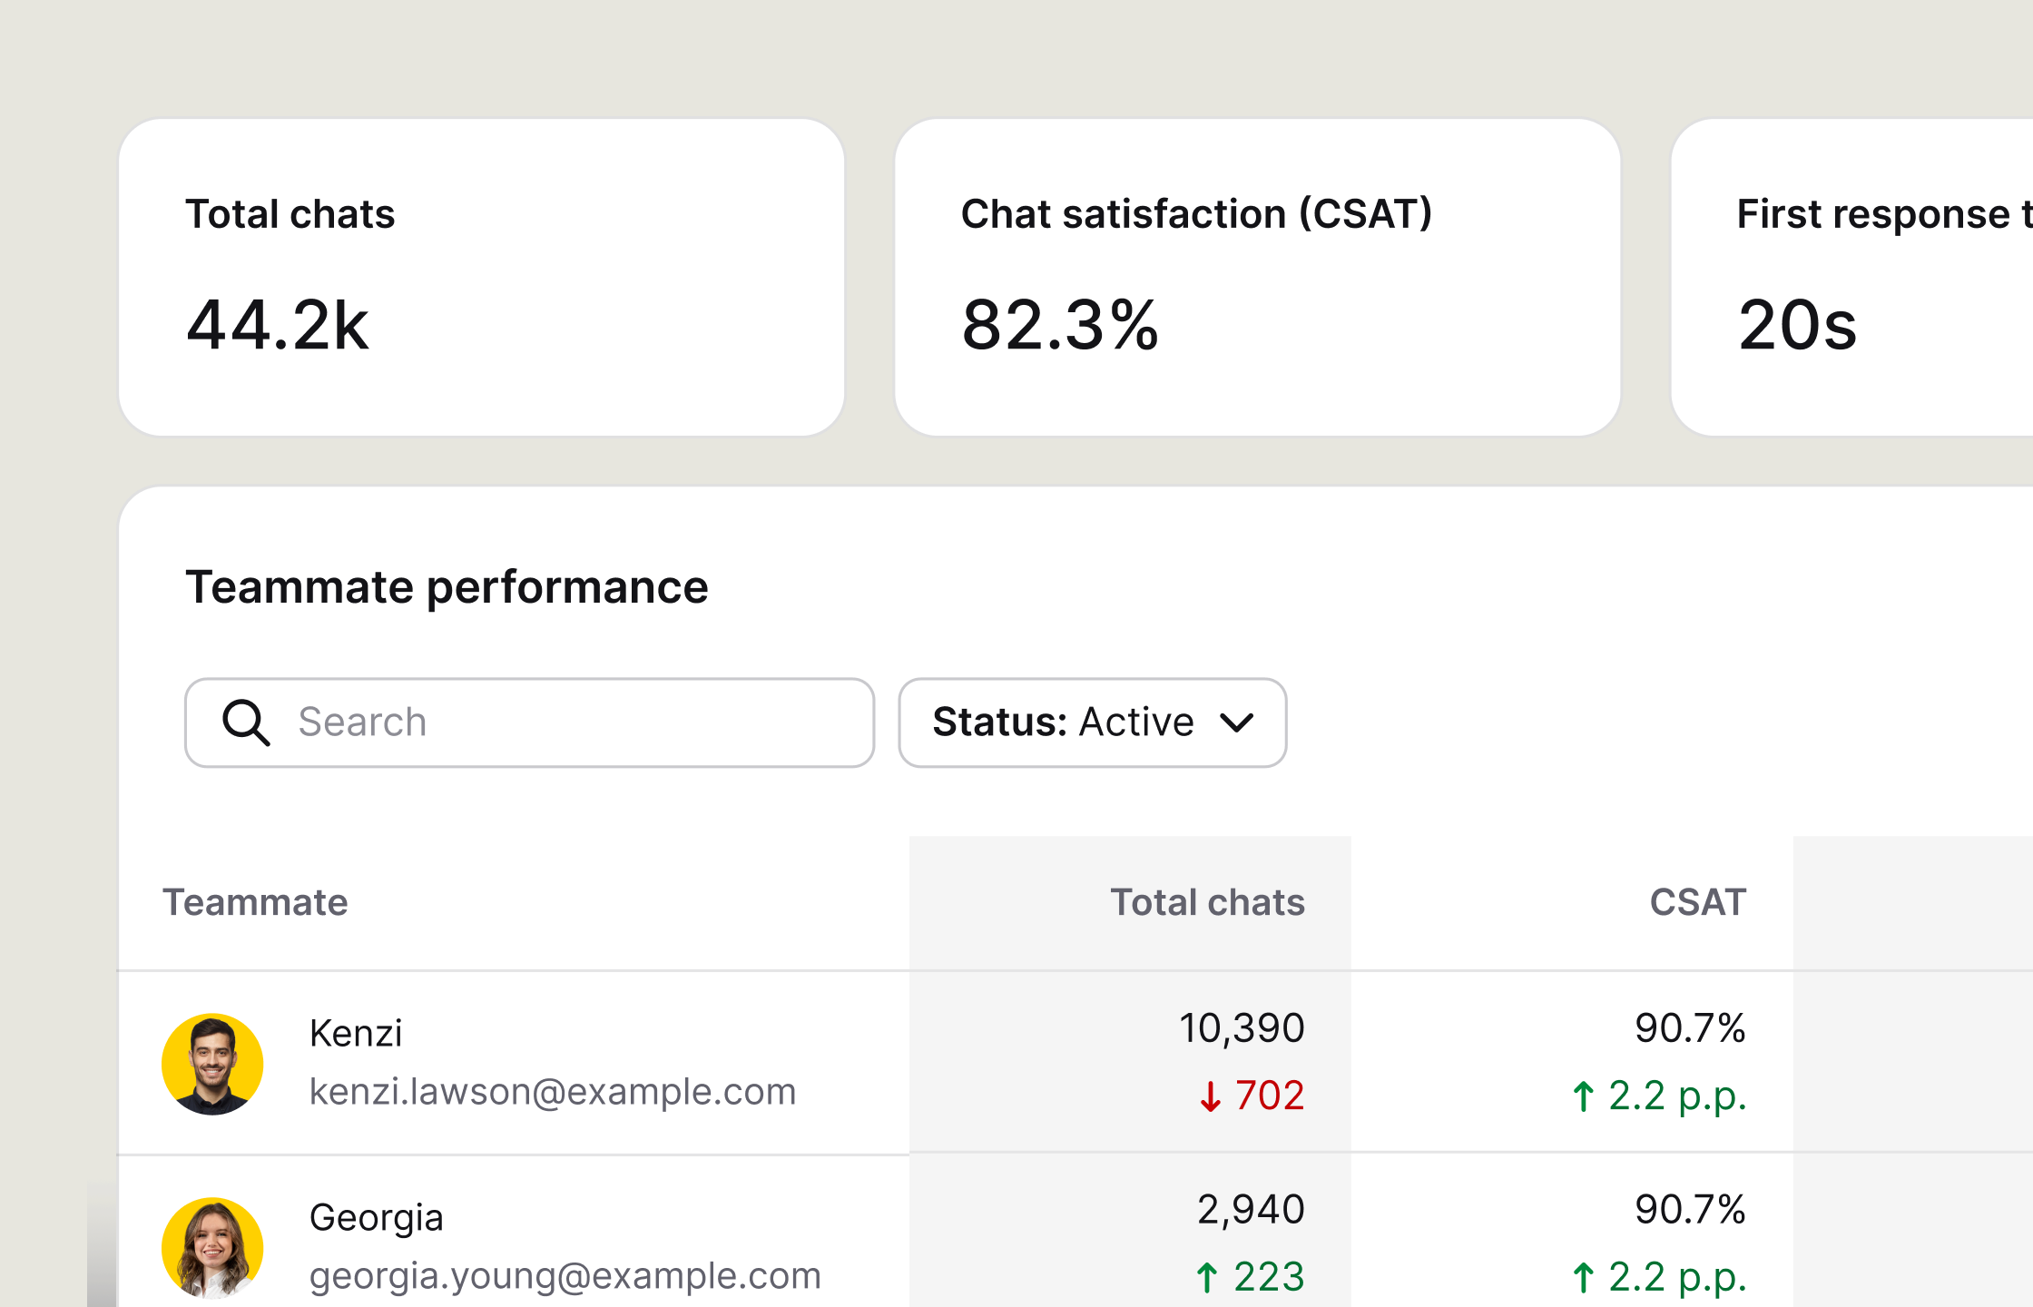Select georgia.young@example.com email
2033x1307 pixels.
click(x=565, y=1275)
